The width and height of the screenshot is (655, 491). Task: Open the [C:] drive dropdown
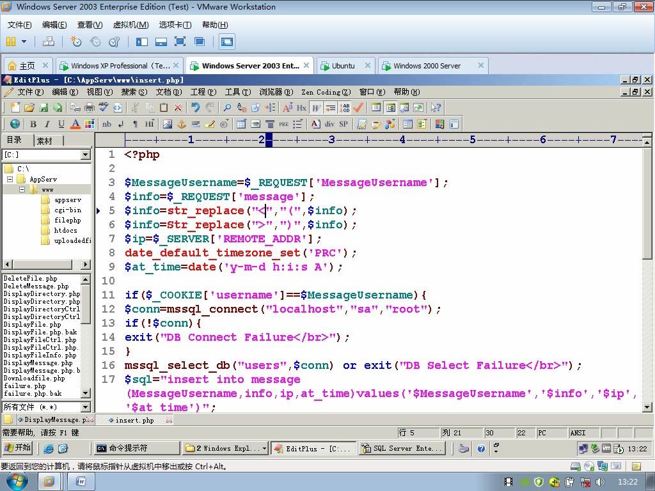coord(85,155)
